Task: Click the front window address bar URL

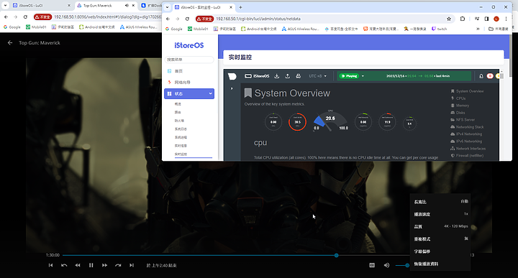Action: pos(258,19)
